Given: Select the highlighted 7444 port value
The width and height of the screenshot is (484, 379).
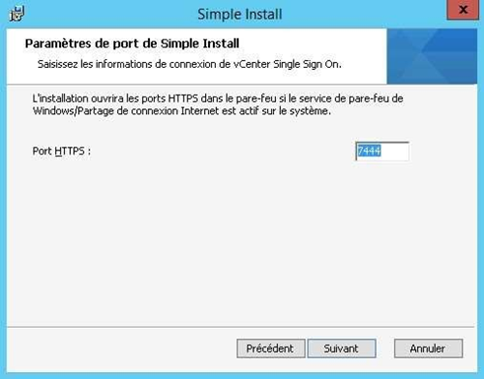Looking at the screenshot, I should [x=370, y=151].
